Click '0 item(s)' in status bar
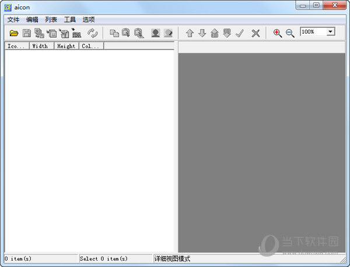The height and width of the screenshot is (267, 350). tap(18, 259)
